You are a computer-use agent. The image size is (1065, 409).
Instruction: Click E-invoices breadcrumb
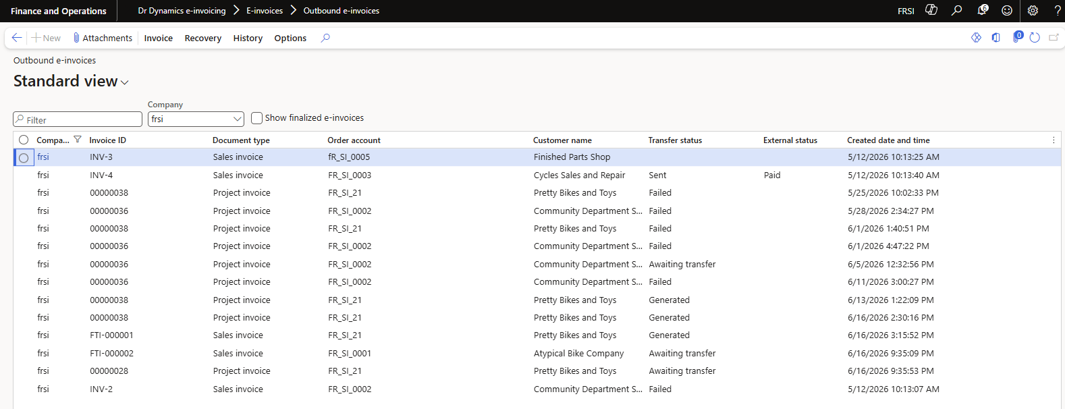click(265, 11)
